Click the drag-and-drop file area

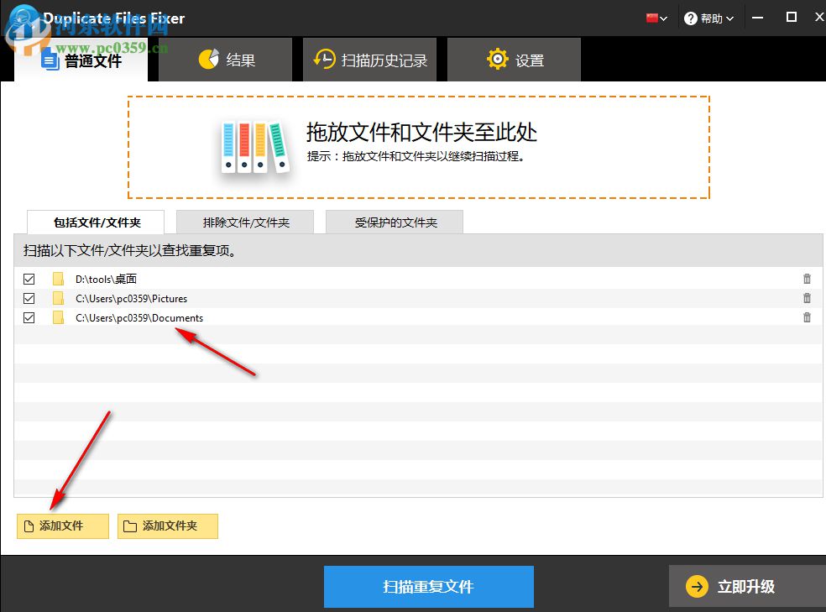pos(418,147)
